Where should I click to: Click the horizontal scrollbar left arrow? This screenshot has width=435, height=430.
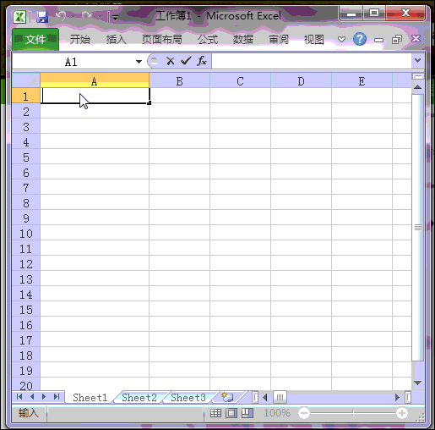point(264,397)
